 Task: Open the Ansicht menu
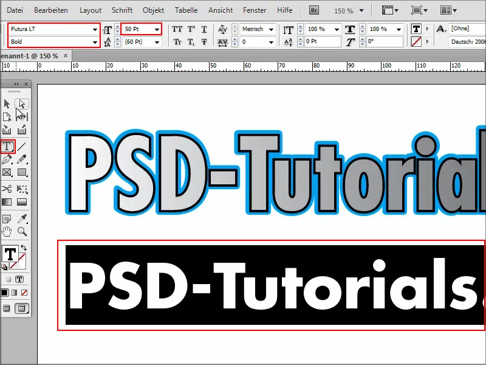pos(221,10)
